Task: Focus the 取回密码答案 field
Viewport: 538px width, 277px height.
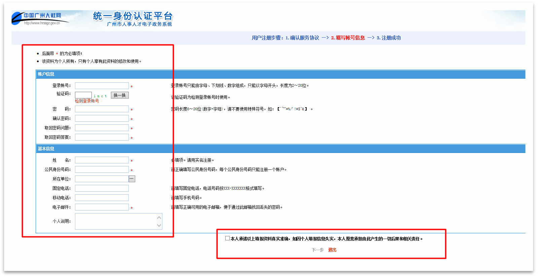Action: 102,137
